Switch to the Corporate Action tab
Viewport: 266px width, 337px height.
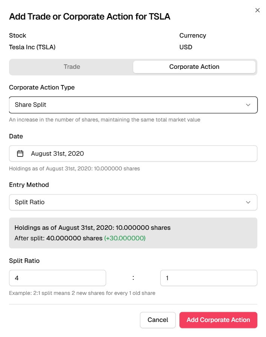(x=194, y=67)
